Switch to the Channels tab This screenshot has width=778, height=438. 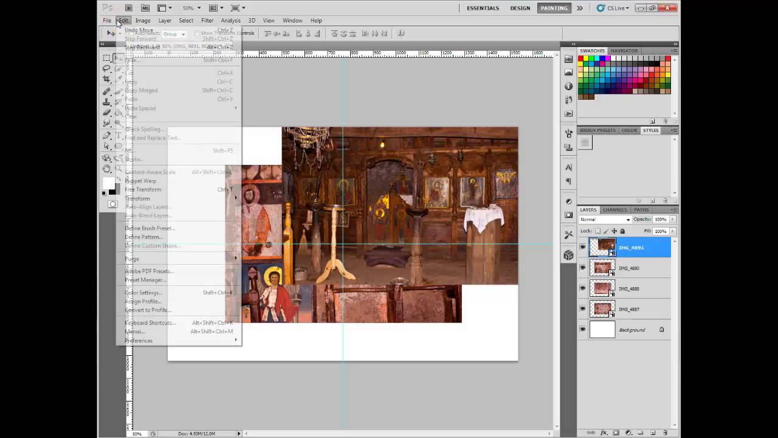click(615, 210)
